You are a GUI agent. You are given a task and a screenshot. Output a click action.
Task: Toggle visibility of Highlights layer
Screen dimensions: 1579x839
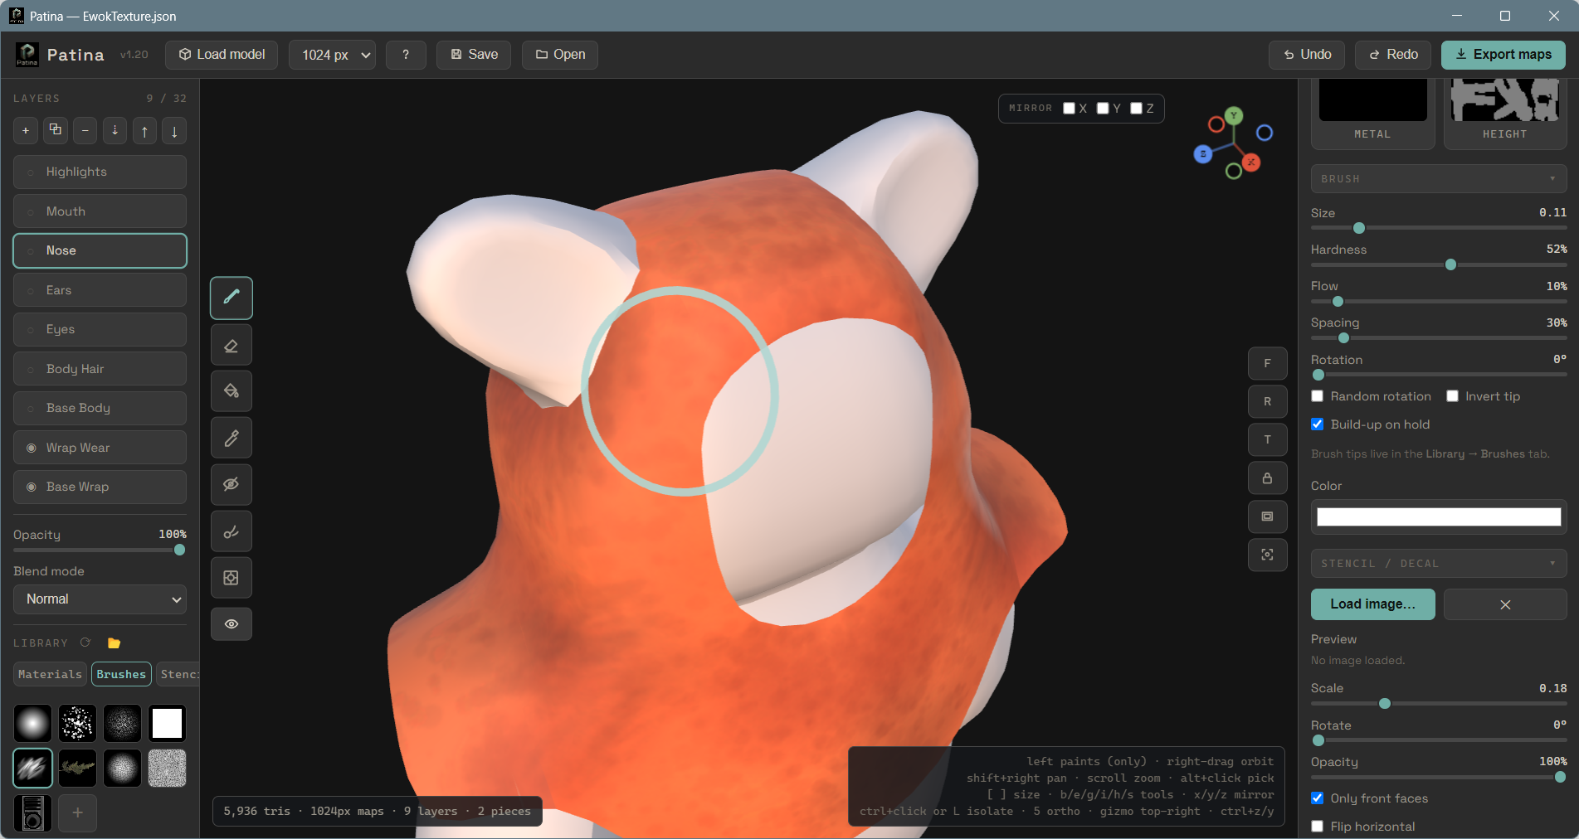tap(31, 172)
